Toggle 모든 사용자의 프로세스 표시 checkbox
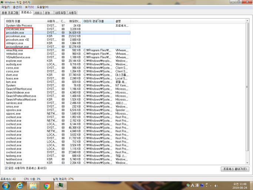Screen dimensions: 253x190 point(6,168)
